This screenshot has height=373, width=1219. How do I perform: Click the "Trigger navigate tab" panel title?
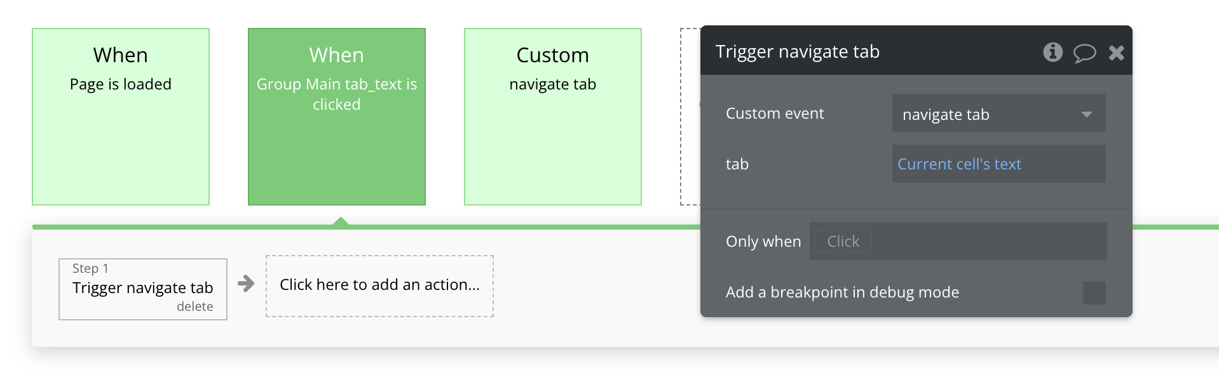pos(798,52)
